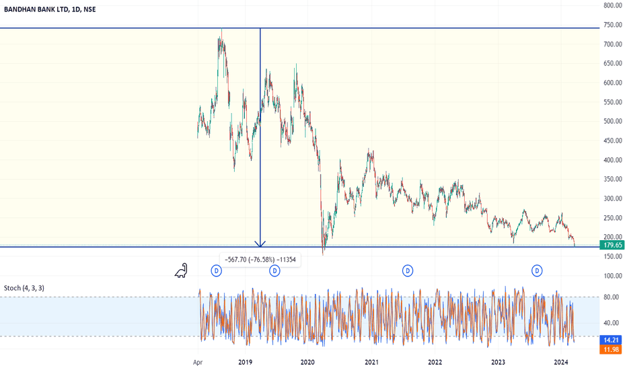This screenshot has width=627, height=370.
Task: Click the 80.00 stochastic axis label
Action: (611, 297)
